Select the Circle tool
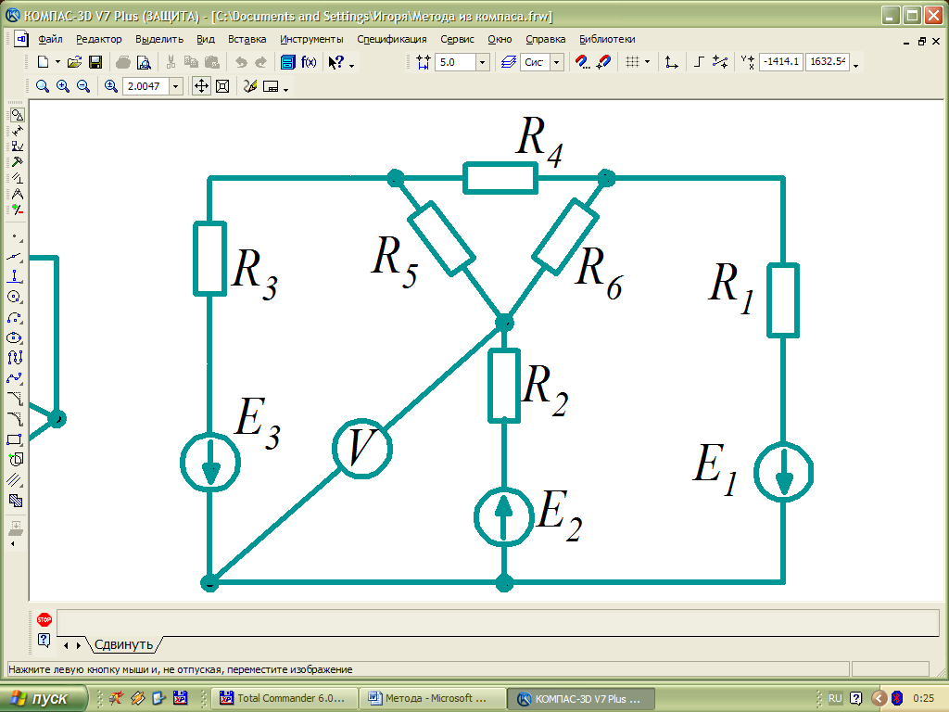 [x=15, y=297]
